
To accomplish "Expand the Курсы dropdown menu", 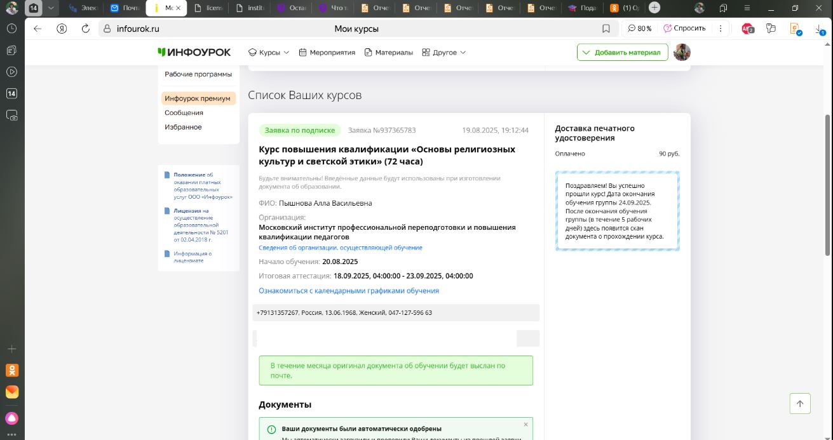I will [x=269, y=52].
